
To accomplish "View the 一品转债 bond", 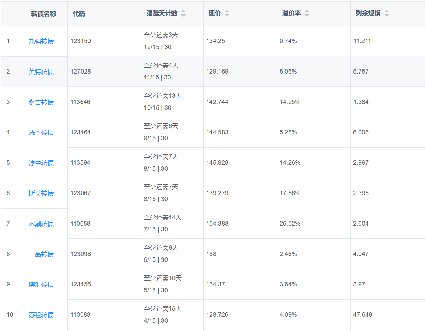I will pyautogui.click(x=41, y=254).
